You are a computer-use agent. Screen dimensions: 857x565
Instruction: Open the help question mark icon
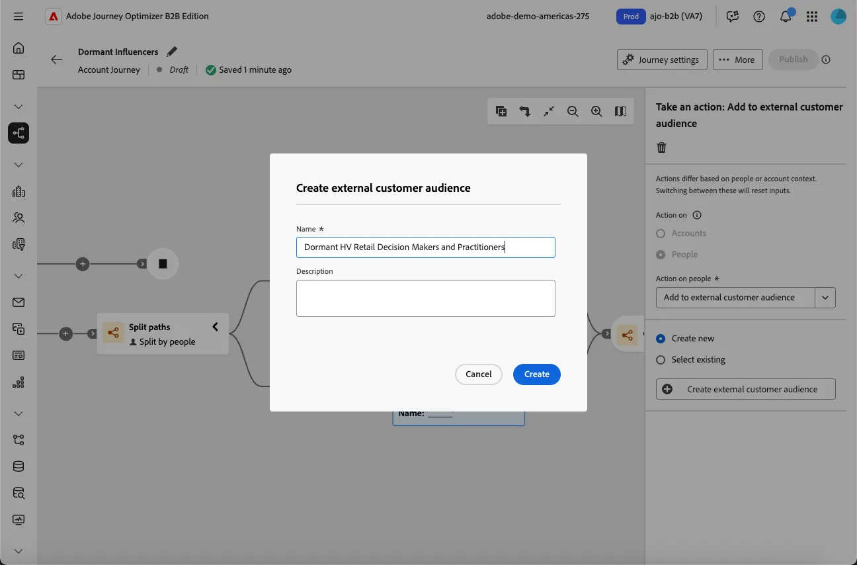click(x=759, y=17)
